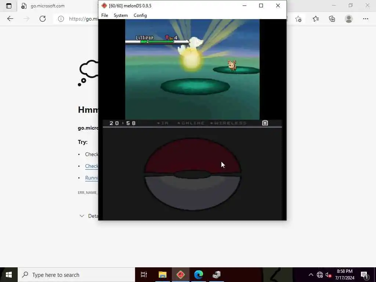Tap the clipboard icon on the DS bottom screen
Viewport: 376px width, 282px height.
(x=265, y=123)
